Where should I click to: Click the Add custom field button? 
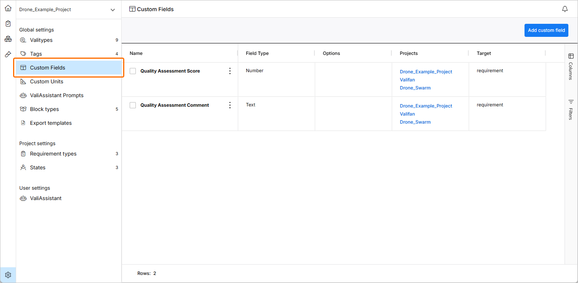546,30
